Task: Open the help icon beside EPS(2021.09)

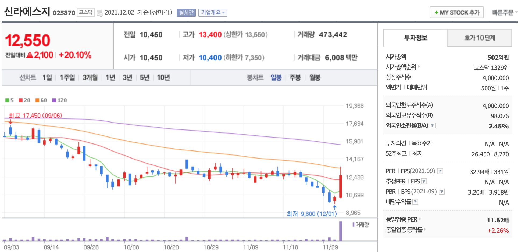Action: 440,171
